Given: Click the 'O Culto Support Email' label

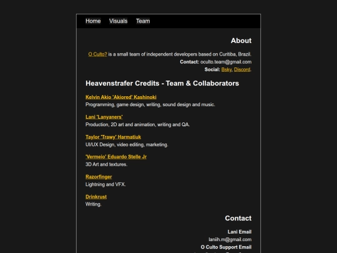Looking at the screenshot, I should click(x=226, y=247).
